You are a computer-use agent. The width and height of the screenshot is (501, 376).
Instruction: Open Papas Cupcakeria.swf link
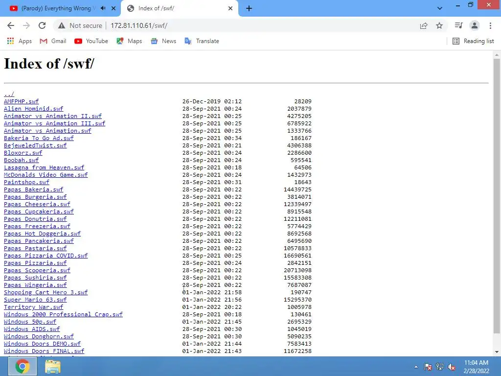tap(39, 211)
